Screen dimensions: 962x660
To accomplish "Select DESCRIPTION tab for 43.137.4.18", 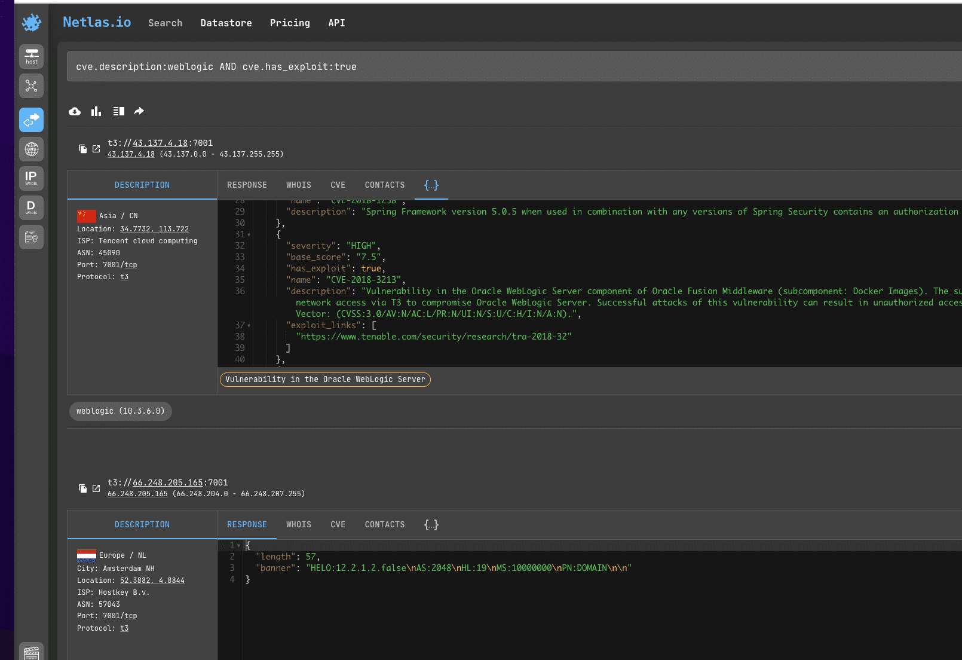I will tap(142, 185).
